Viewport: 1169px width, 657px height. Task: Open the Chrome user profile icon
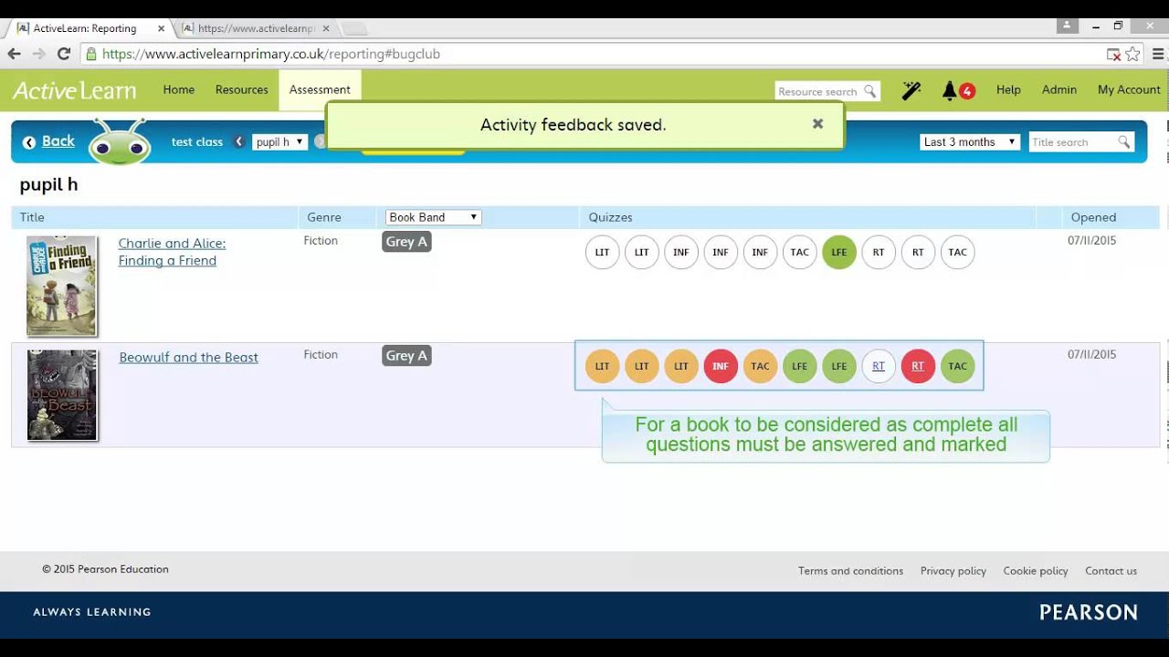(1067, 26)
